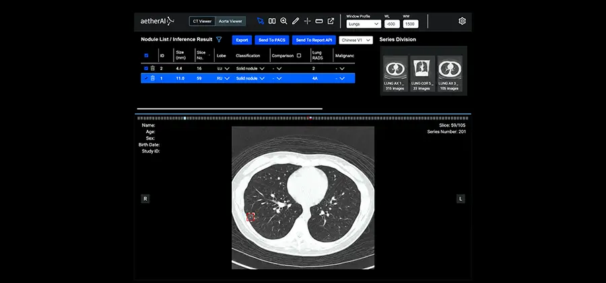Viewport: 606px width, 283px height.
Task: Click the Lung RADS column header
Action: [x=317, y=55]
